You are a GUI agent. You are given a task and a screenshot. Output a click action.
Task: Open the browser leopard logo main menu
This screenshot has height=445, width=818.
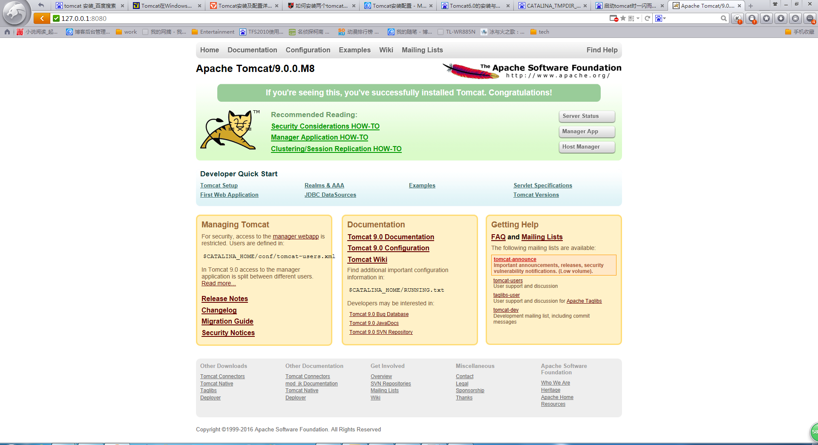15,13
